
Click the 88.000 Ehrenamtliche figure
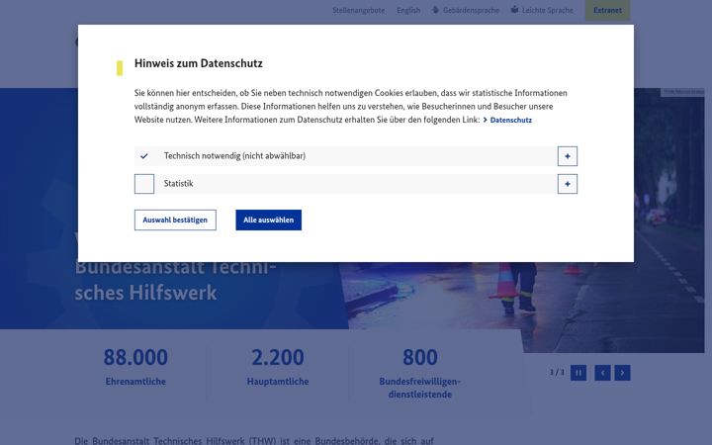click(x=135, y=367)
